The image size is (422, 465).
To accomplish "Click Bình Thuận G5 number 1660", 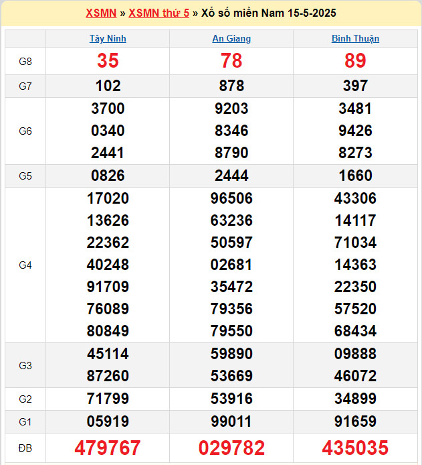I will click(x=355, y=176).
